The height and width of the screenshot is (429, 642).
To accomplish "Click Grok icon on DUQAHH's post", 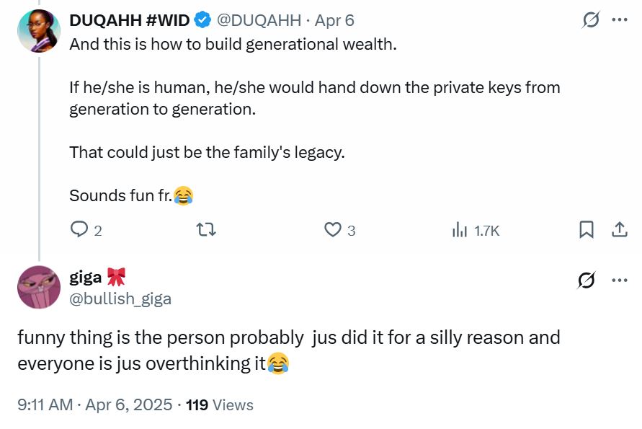I will click(x=591, y=20).
